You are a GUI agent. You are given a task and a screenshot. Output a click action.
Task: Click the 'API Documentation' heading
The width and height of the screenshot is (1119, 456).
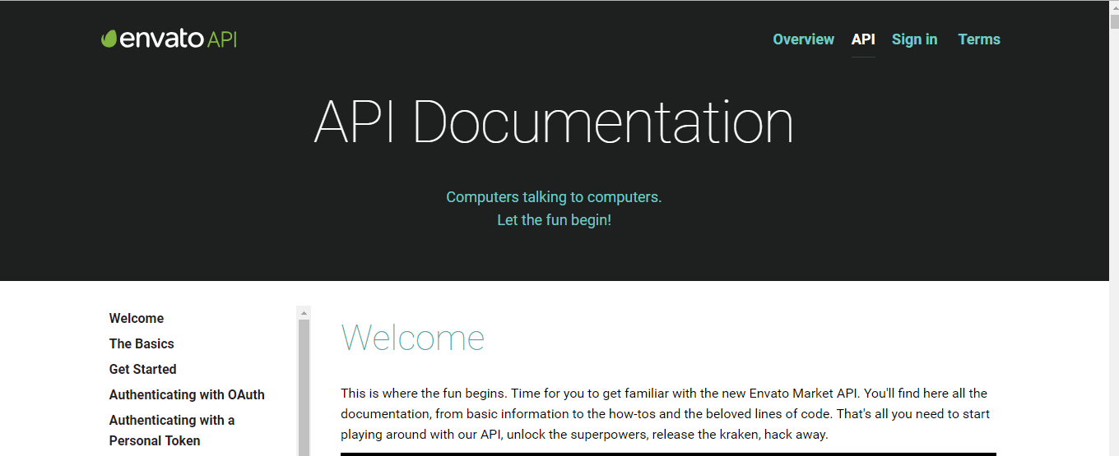pyautogui.click(x=554, y=122)
